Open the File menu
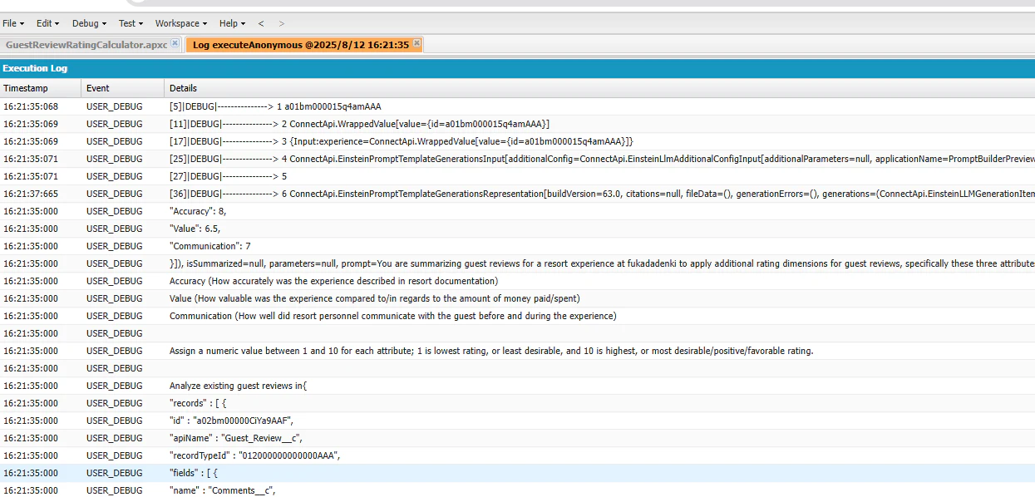This screenshot has width=1035, height=497. tap(13, 23)
